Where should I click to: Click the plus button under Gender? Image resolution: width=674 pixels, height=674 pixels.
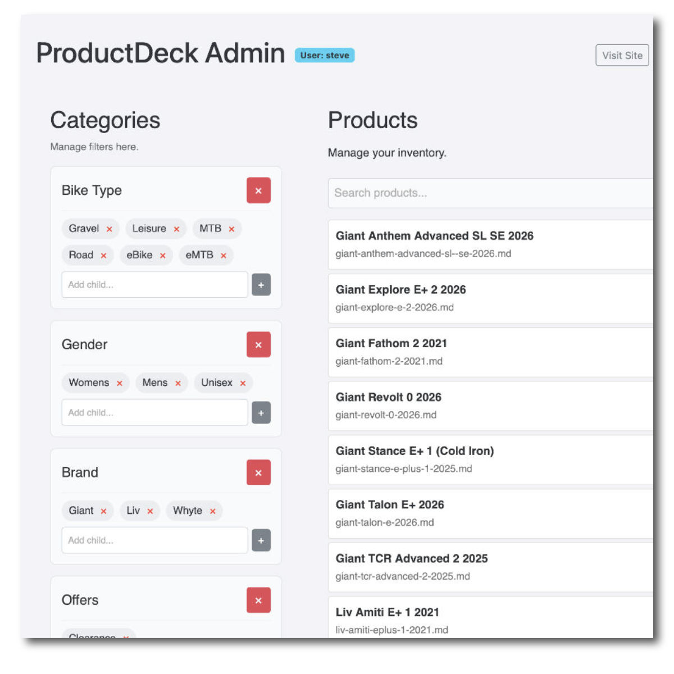coord(261,413)
